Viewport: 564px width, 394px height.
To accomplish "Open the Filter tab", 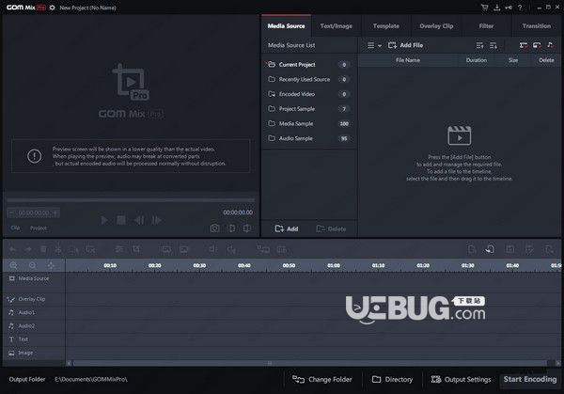I will click(x=486, y=26).
